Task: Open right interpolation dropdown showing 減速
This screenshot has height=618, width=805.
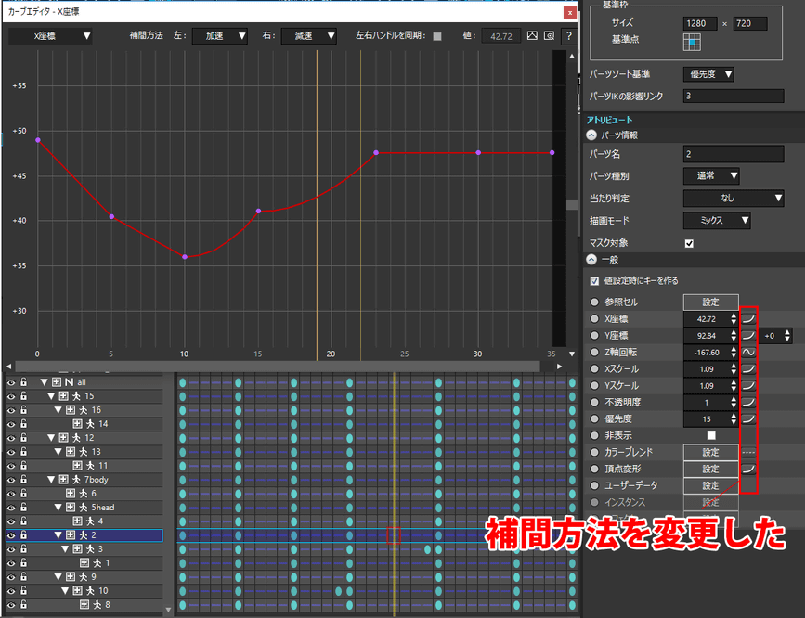Action: coord(309,36)
